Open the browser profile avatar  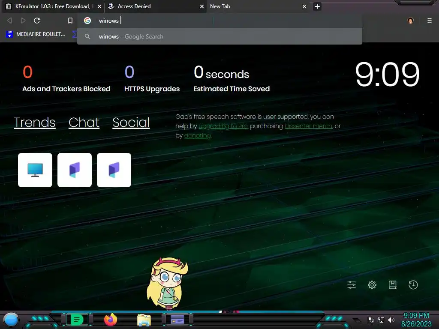coord(410,21)
